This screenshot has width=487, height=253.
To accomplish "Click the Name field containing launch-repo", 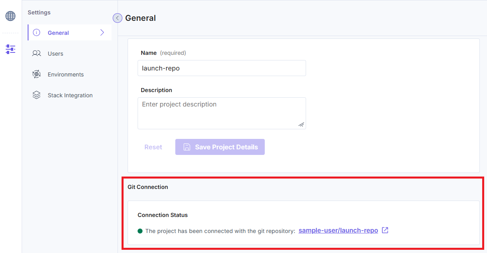I will coord(221,68).
